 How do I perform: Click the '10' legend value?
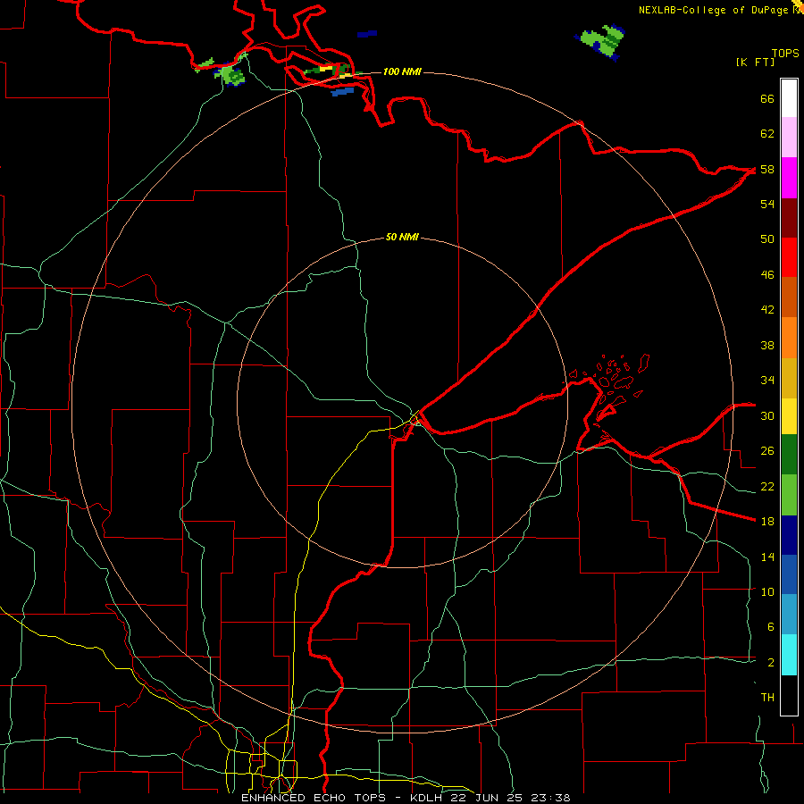(767, 591)
